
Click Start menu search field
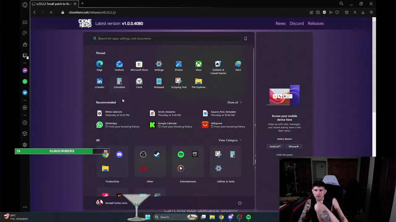tap(166, 39)
